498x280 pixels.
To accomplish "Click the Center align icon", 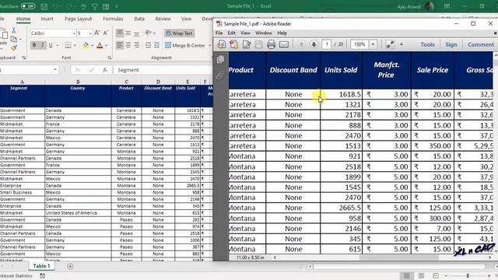I will coord(128,45).
